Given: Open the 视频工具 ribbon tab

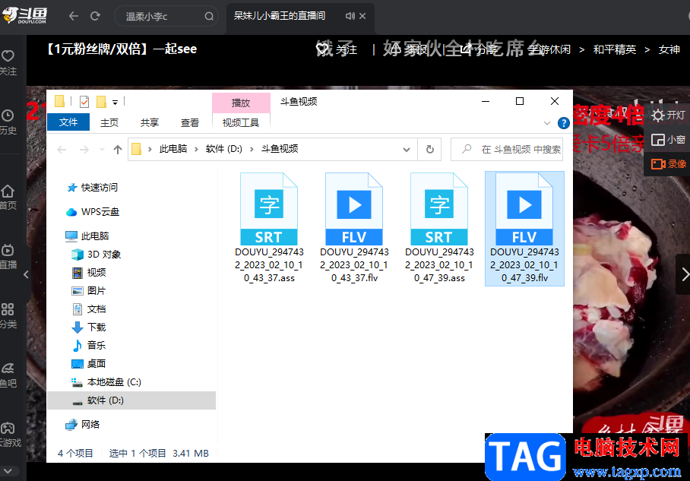Looking at the screenshot, I should 241,122.
